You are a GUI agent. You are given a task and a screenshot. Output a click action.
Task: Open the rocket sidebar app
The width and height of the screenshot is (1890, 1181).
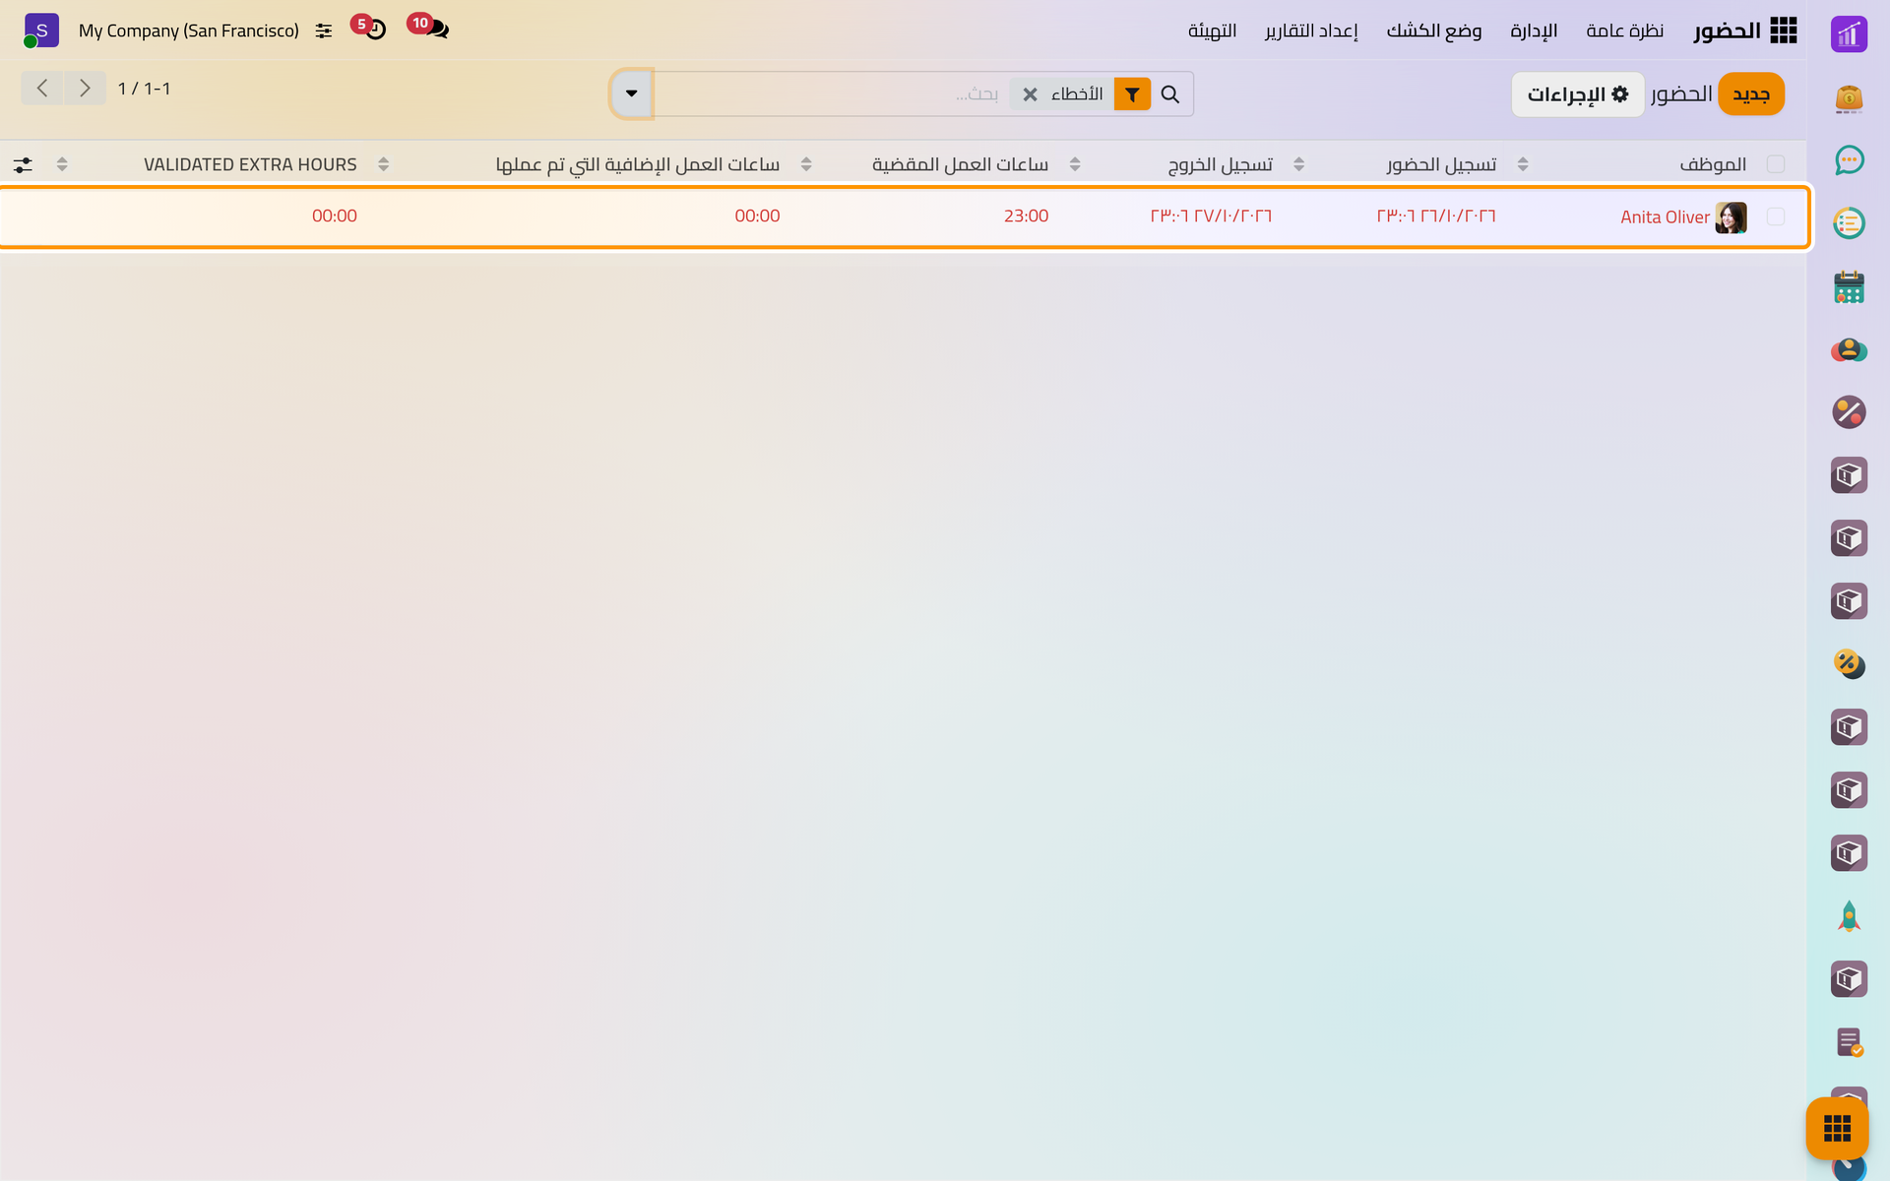(1849, 916)
